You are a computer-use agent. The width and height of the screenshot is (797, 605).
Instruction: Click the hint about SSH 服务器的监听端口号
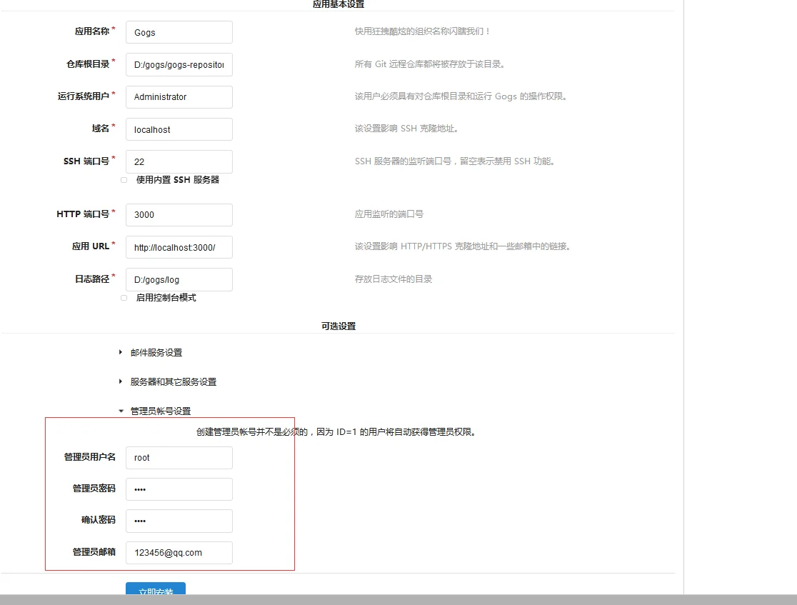click(455, 161)
